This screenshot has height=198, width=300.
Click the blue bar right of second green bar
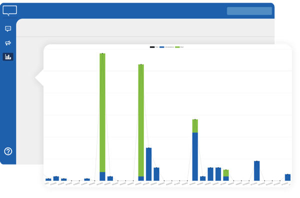[x=148, y=164]
